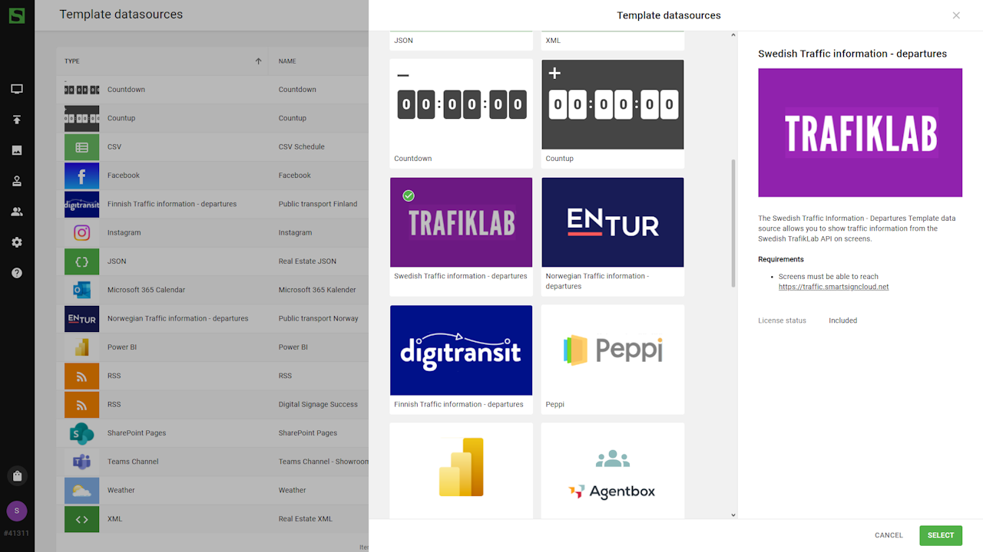Click the SharePoint icon in the table
The image size is (983, 552).
click(81, 433)
